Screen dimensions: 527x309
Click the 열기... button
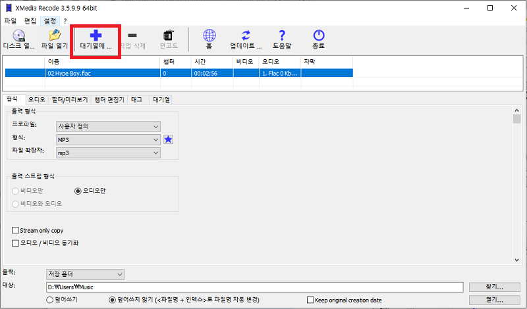pyautogui.click(x=495, y=300)
